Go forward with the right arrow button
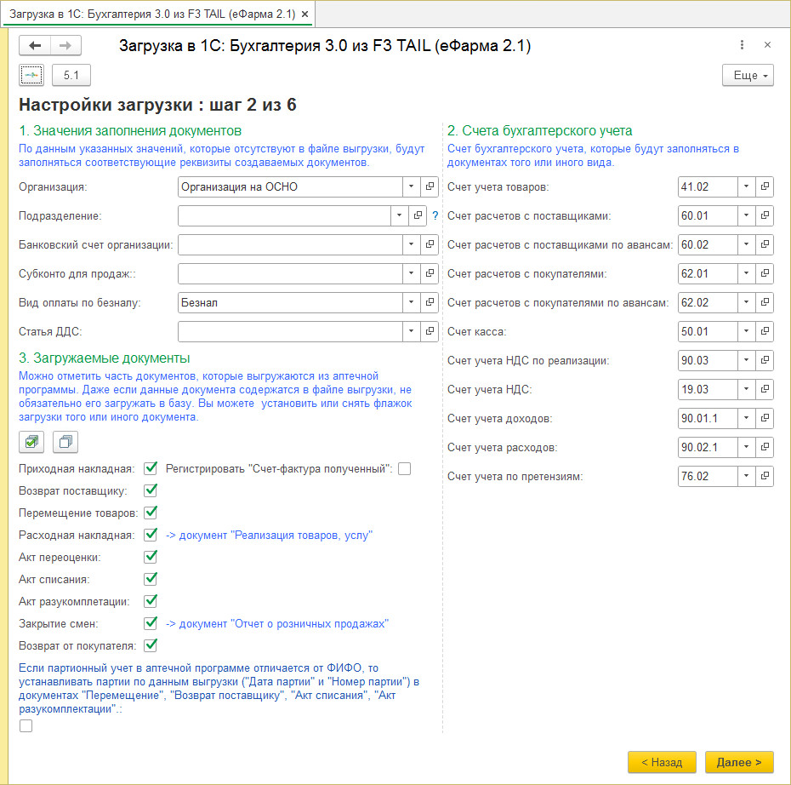The image size is (791, 785). (65, 46)
